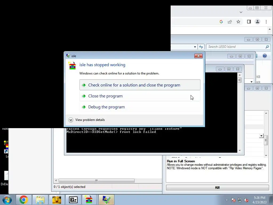Choose Close the program option
The image size is (273, 205).
point(140,96)
